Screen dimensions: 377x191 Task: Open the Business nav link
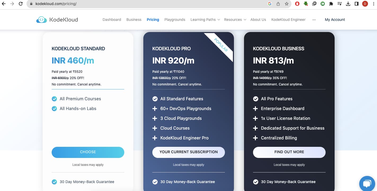tap(134, 20)
